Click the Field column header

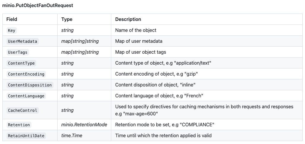click(12, 19)
